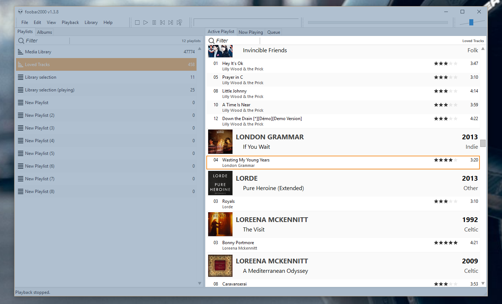Click London Grammar If You Wait album cover
This screenshot has width=502, height=304.
click(x=220, y=142)
